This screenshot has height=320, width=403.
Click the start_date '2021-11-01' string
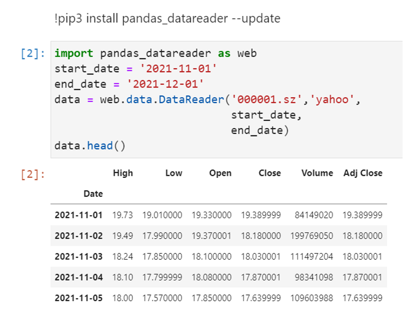click(x=178, y=69)
